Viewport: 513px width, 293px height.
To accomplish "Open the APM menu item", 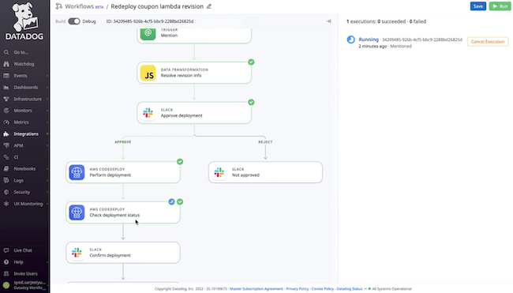I will [x=18, y=145].
